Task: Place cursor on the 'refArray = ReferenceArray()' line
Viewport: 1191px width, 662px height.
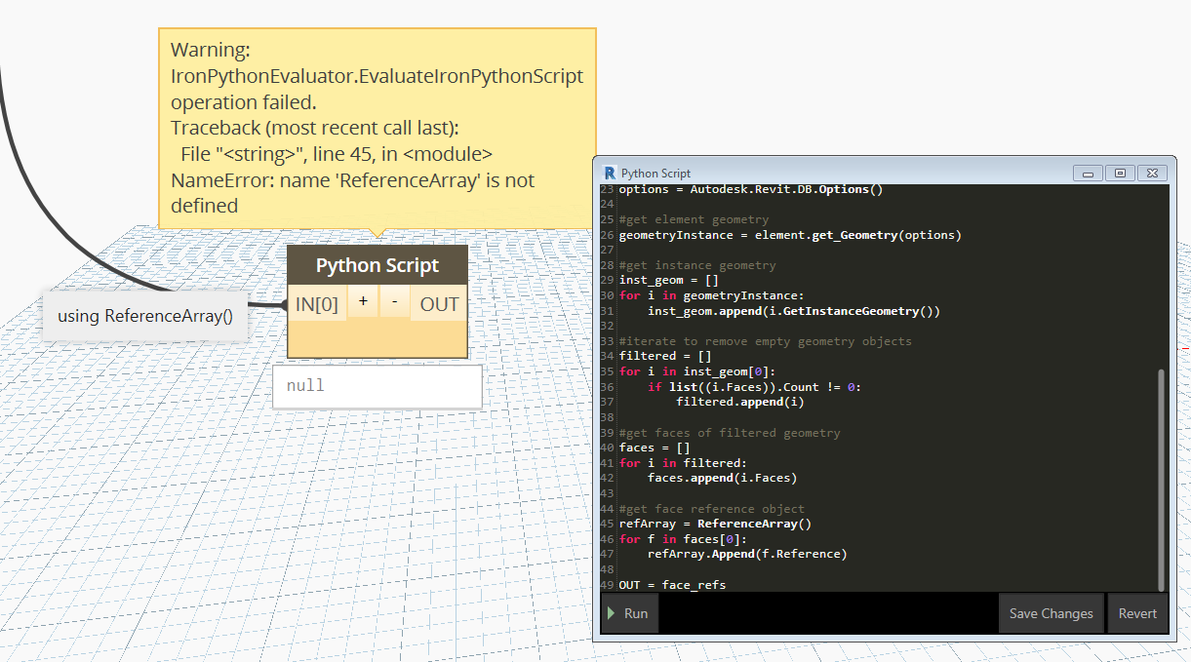Action: (715, 524)
